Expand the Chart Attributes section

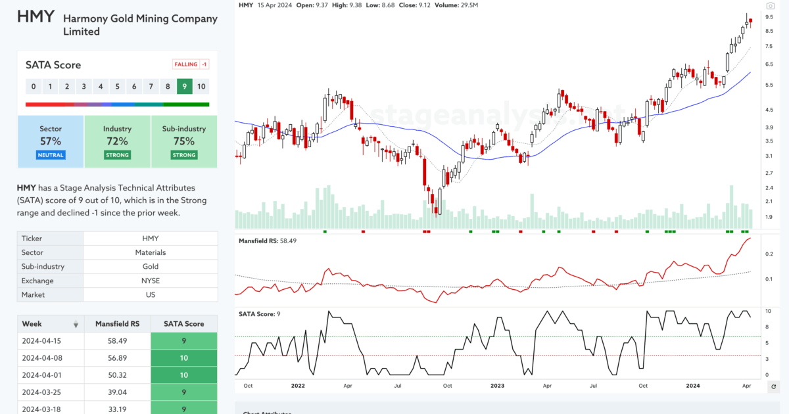pyautogui.click(x=265, y=412)
